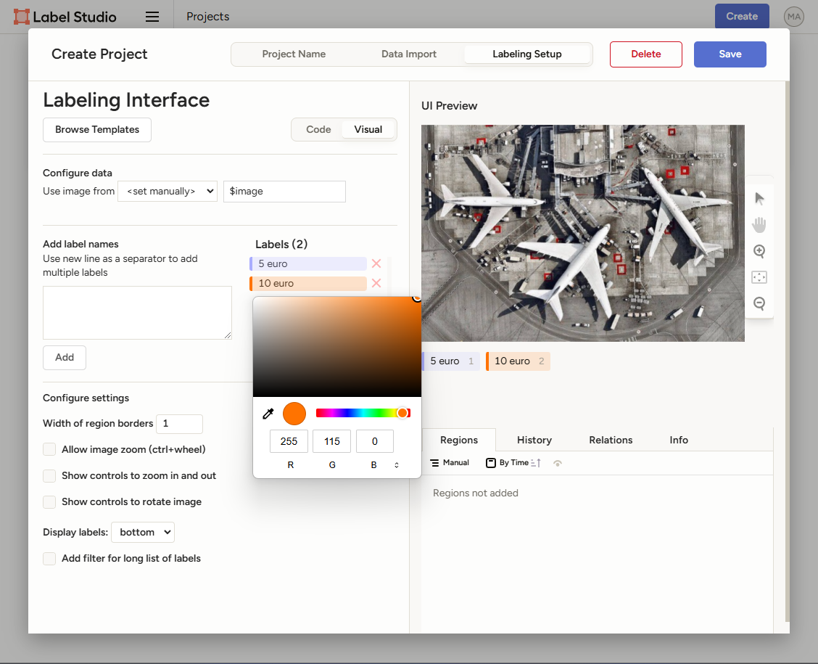Image resolution: width=818 pixels, height=664 pixels.
Task: Switch RGB color format toggle
Action: (x=397, y=465)
